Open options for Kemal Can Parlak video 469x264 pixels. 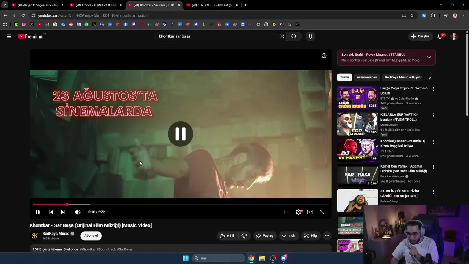click(433, 167)
